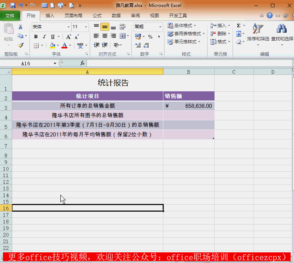
Task: Click the percent style icon
Action: coord(150,37)
